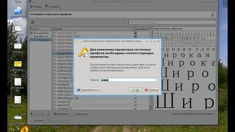The height and width of the screenshot is (132, 235).
Task: Go back with the Назад button
Action: 35,7
